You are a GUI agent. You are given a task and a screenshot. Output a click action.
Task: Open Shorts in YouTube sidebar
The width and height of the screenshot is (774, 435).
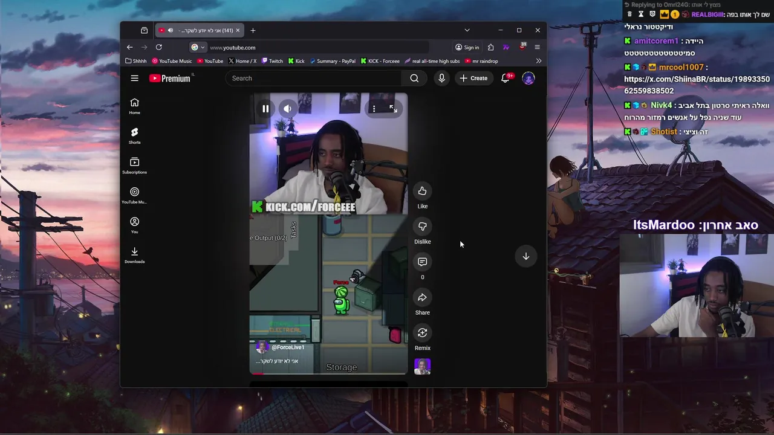[134, 136]
